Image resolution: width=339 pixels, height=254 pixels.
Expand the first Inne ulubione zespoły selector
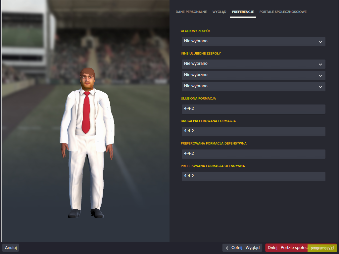[253, 64]
